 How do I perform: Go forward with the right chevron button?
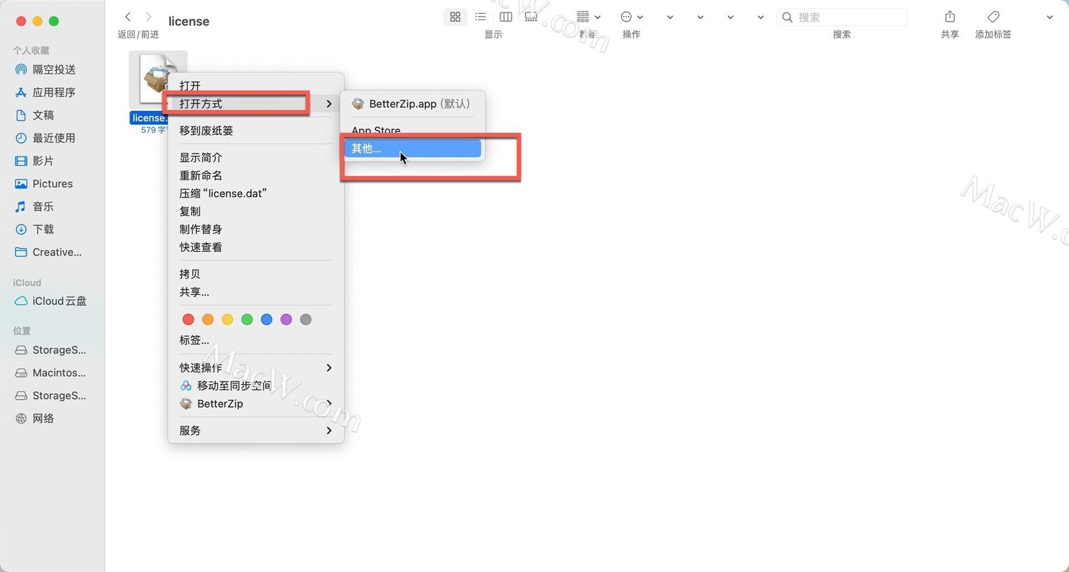(x=148, y=17)
